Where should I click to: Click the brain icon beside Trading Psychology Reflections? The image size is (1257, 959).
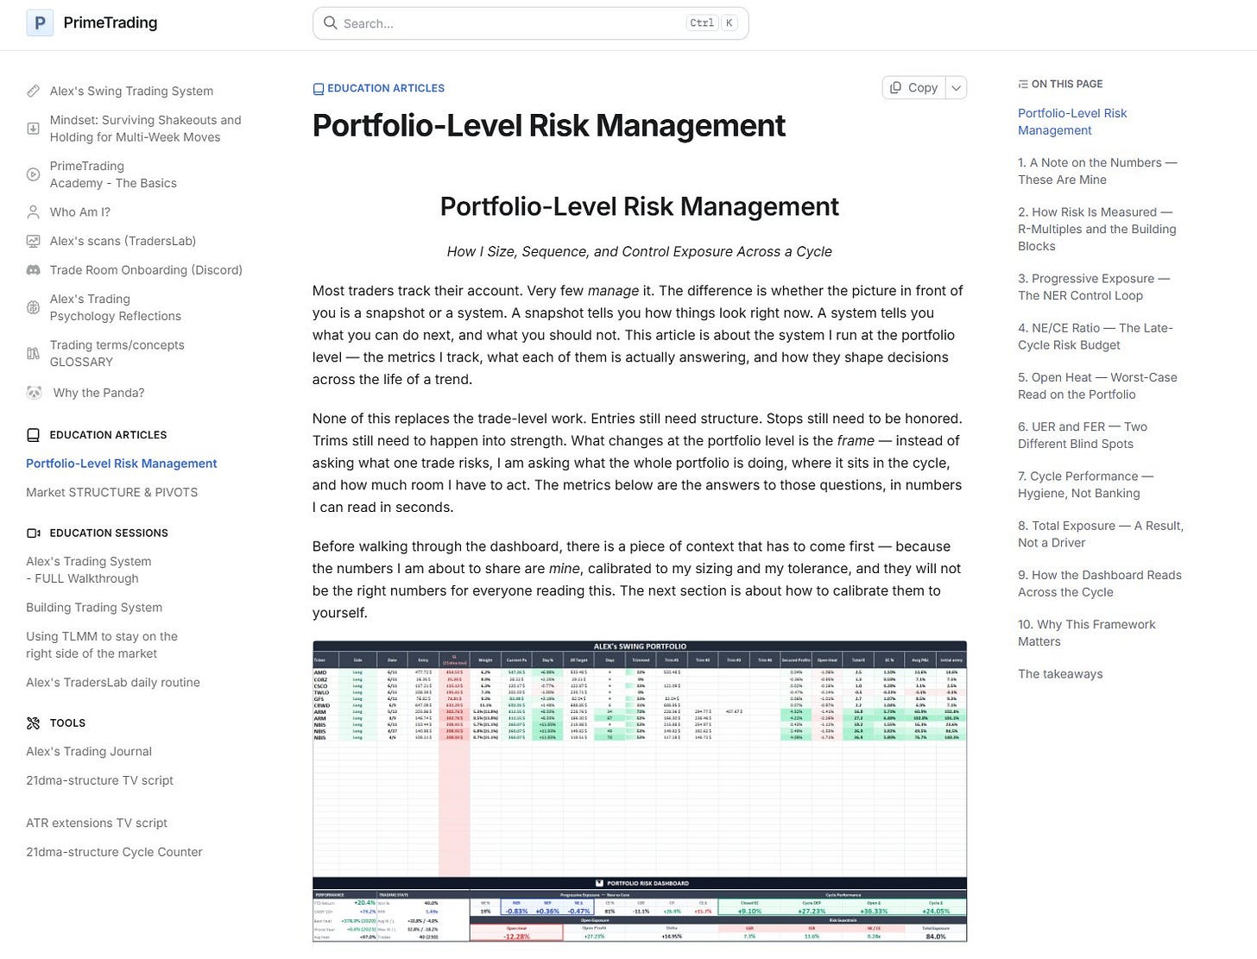coord(33,307)
